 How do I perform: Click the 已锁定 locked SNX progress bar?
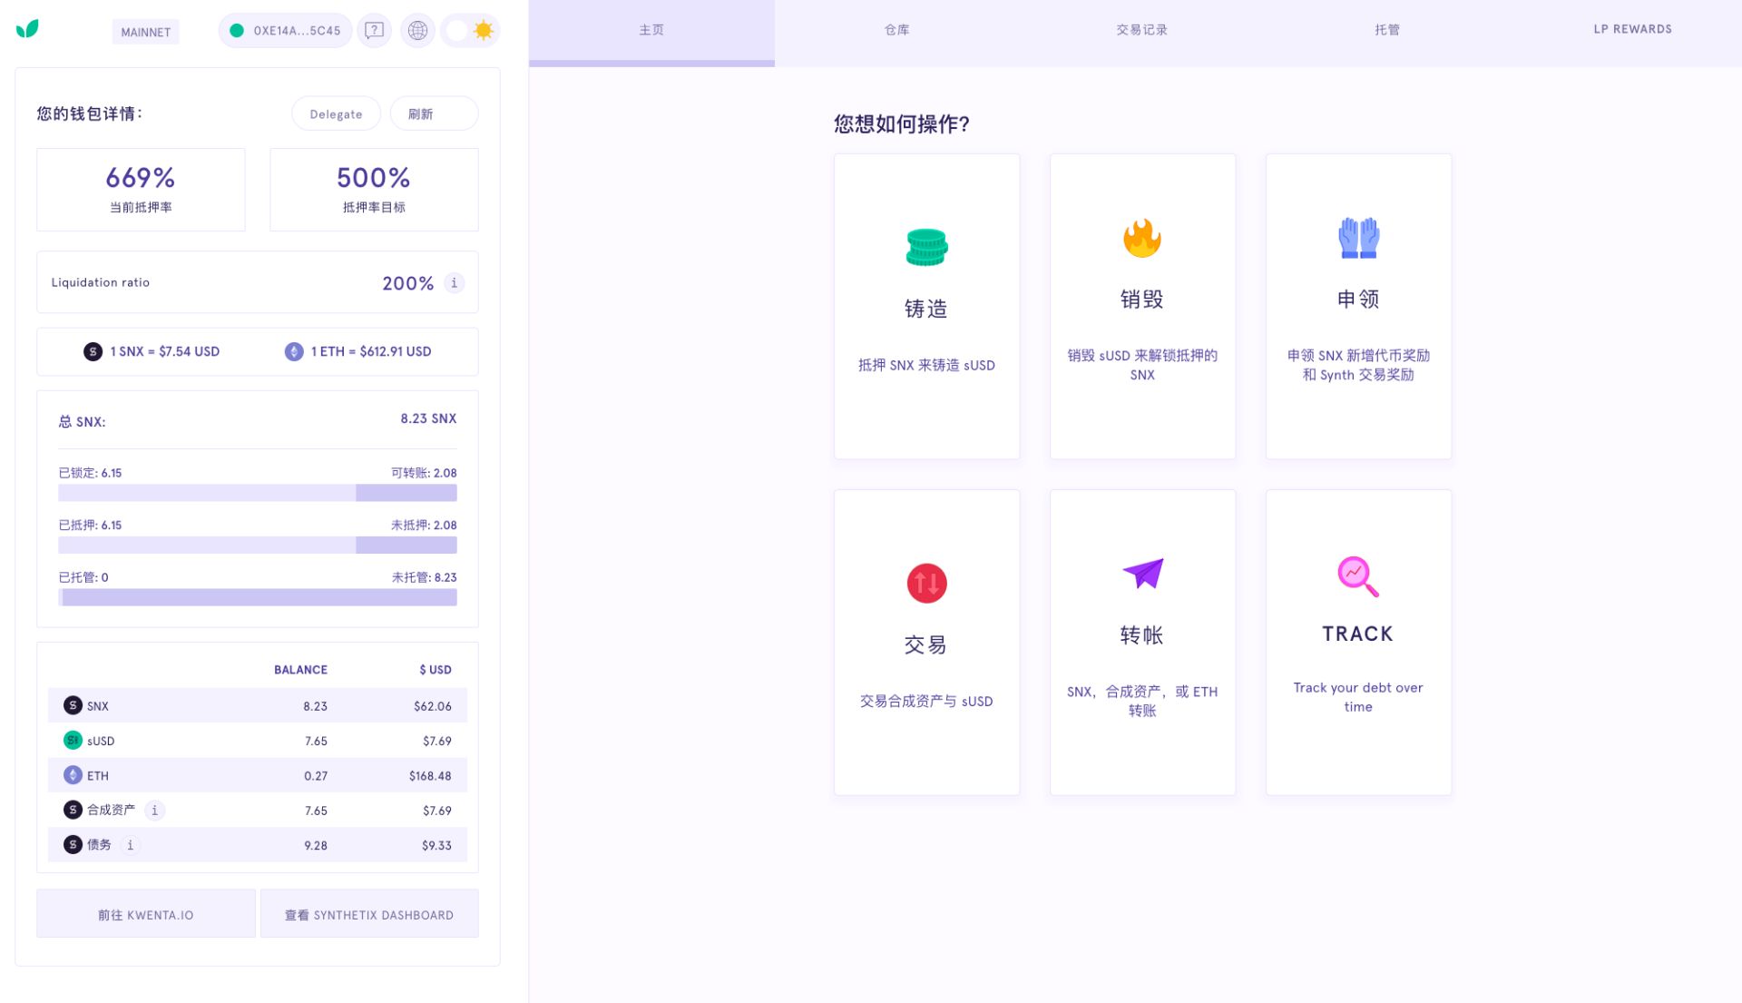[258, 493]
